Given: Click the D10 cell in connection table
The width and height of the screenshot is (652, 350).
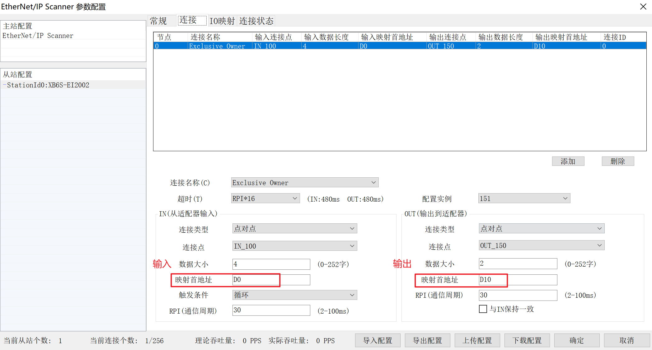Looking at the screenshot, I should [566, 46].
